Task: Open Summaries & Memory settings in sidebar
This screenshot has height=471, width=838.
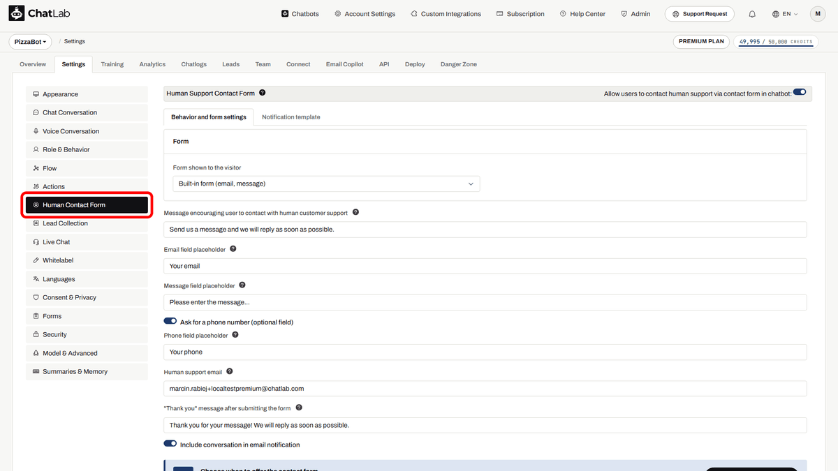Action: point(87,371)
